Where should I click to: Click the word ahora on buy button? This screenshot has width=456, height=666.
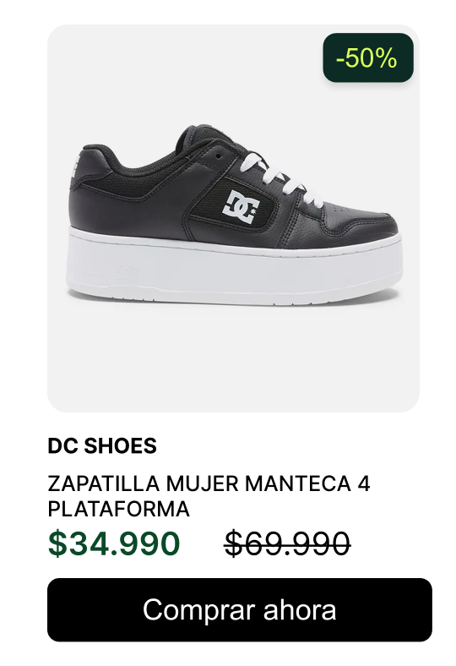click(300, 609)
